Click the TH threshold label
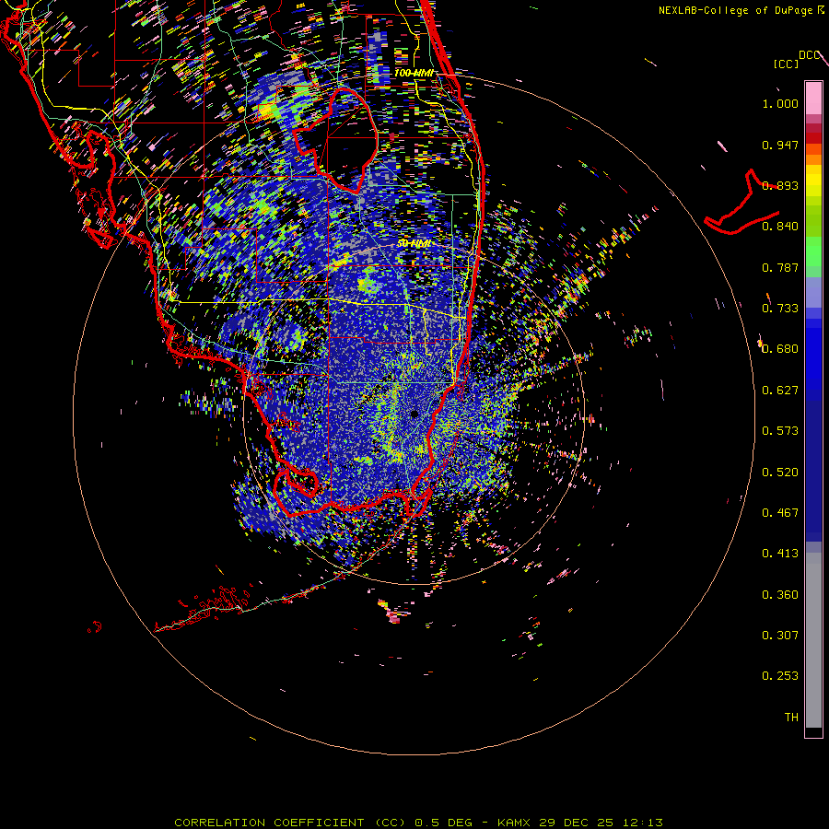Viewport: 829px width, 829px height. point(791,718)
